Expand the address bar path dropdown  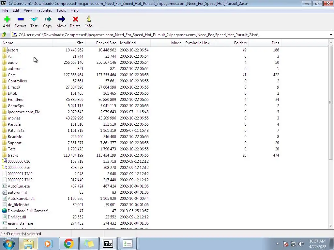(331, 35)
